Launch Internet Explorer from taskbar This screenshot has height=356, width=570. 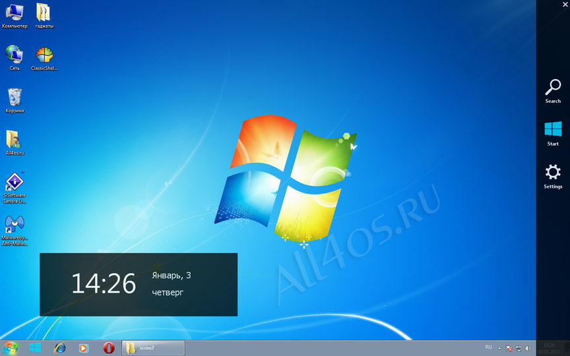point(59,348)
